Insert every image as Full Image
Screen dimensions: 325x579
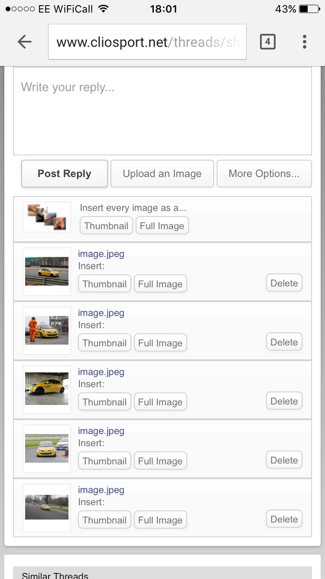click(x=162, y=226)
